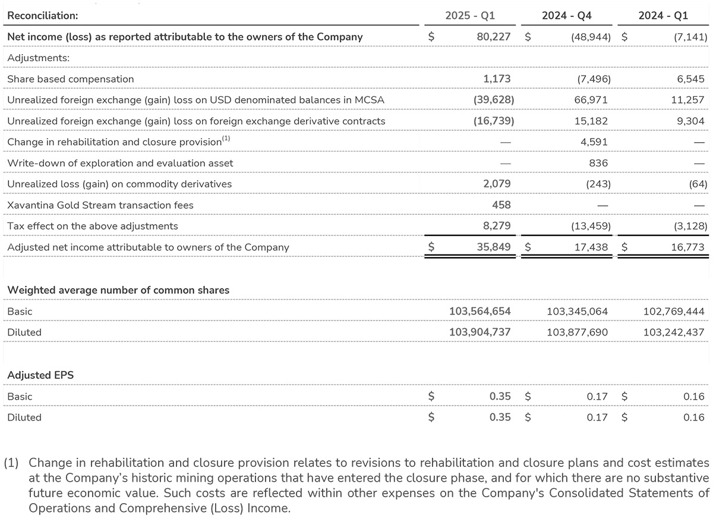
Task: Click the 'Unrealized loss (gain) on commodity derivatives' label
Action: point(119,184)
